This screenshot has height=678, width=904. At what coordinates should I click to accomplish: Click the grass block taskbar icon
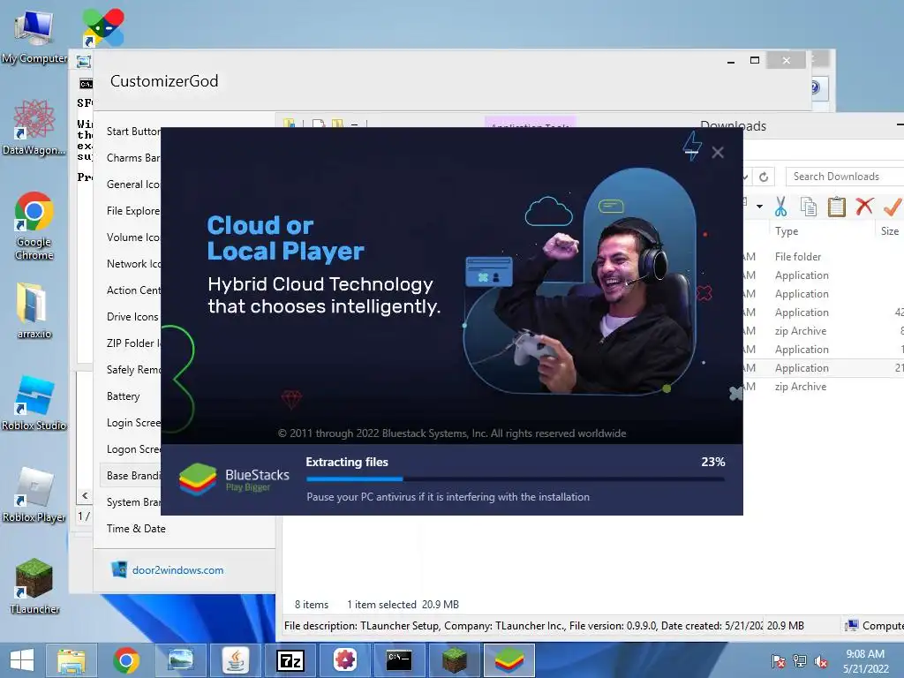click(x=454, y=660)
